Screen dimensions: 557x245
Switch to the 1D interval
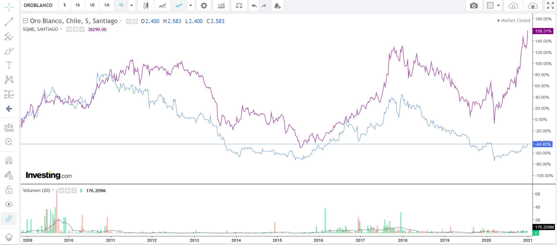click(x=92, y=5)
